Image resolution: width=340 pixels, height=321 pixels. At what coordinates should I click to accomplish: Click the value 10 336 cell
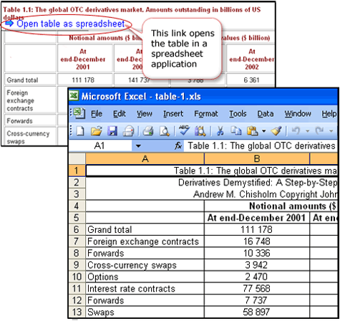point(257,253)
